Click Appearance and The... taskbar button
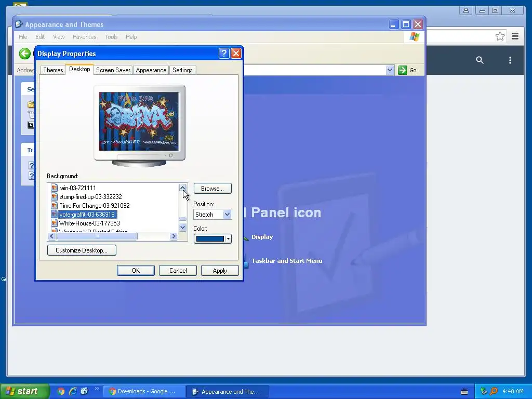The height and width of the screenshot is (399, 532). (228, 392)
